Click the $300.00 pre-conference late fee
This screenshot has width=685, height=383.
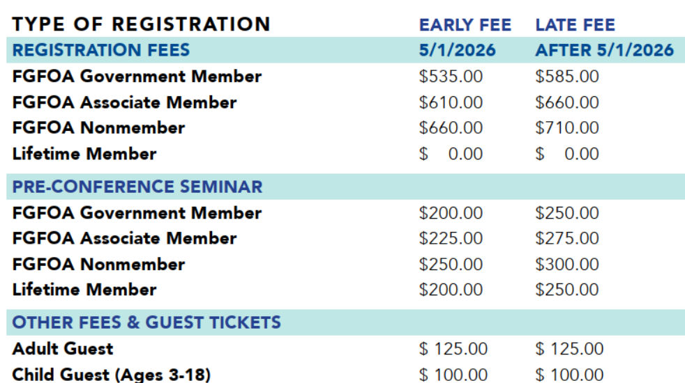(566, 265)
